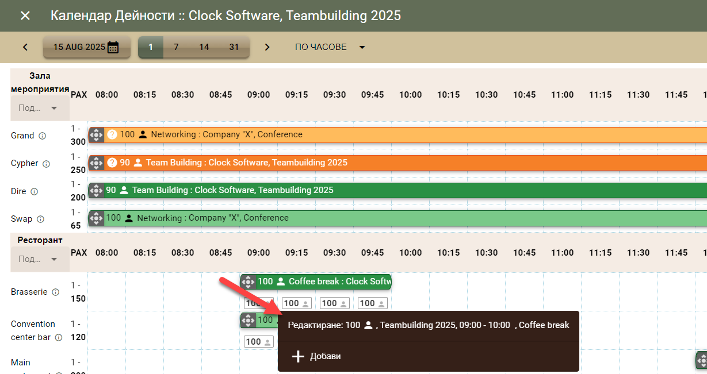This screenshot has height=374, width=707.
Task: Show info for the Grand hall
Action: (x=42, y=136)
